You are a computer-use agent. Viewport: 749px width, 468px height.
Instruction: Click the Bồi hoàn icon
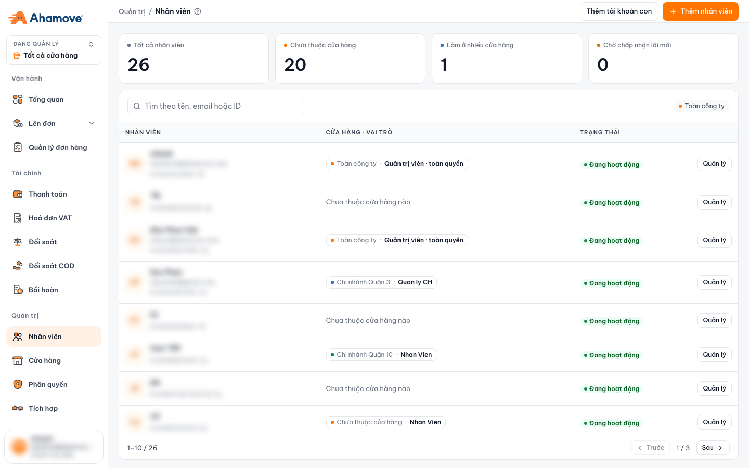(18, 290)
